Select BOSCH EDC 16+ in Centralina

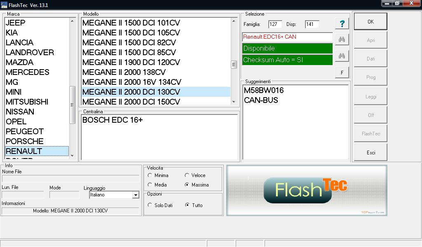click(159, 120)
